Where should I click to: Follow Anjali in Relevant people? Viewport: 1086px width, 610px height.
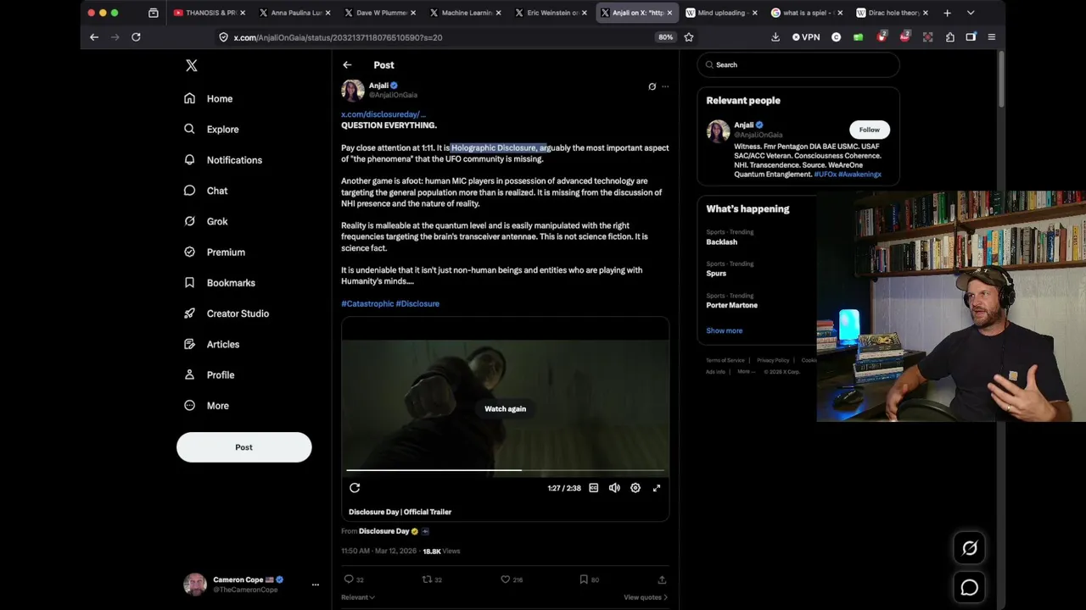(869, 130)
